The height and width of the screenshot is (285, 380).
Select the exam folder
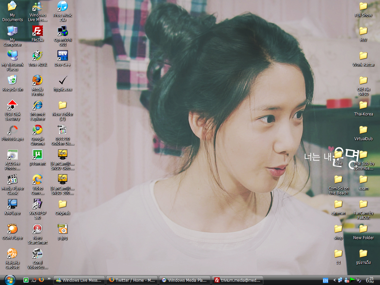pyautogui.click(x=363, y=182)
